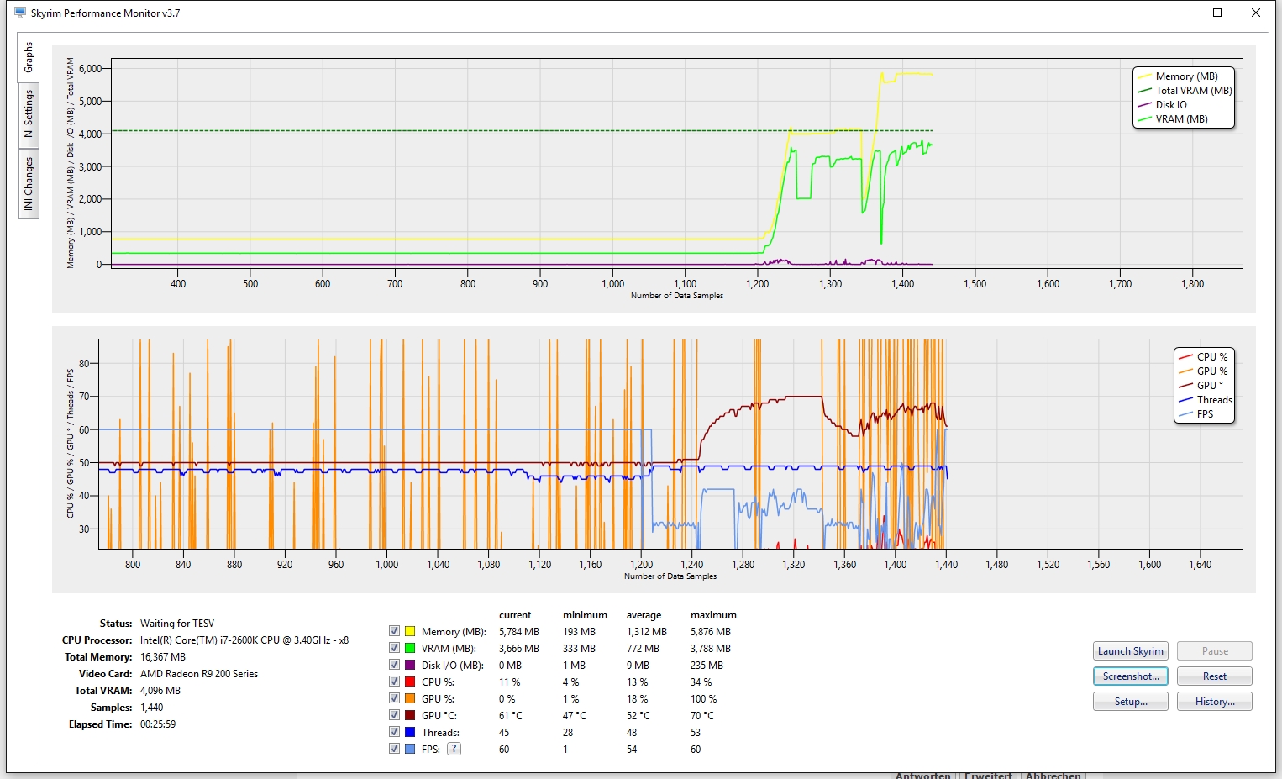Click the Total VRAM value 4,096 MB
1282x779 pixels.
point(160,691)
